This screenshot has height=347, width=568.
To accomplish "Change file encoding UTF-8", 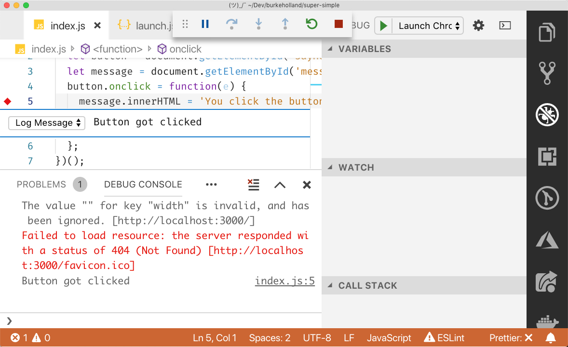I will pyautogui.click(x=317, y=338).
